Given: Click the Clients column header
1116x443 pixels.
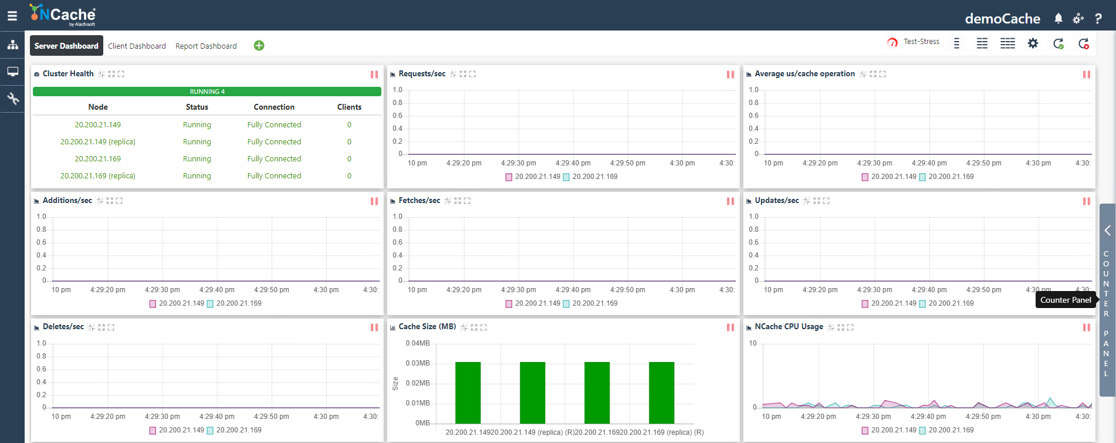Looking at the screenshot, I should tap(349, 107).
